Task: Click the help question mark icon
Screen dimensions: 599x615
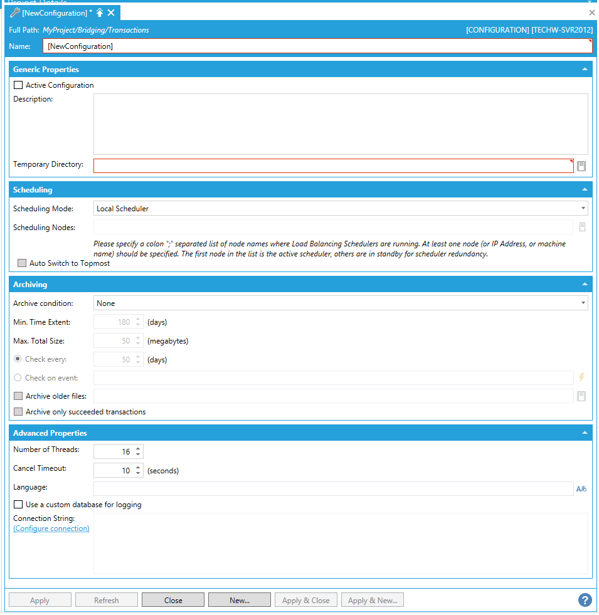Action: point(585,600)
